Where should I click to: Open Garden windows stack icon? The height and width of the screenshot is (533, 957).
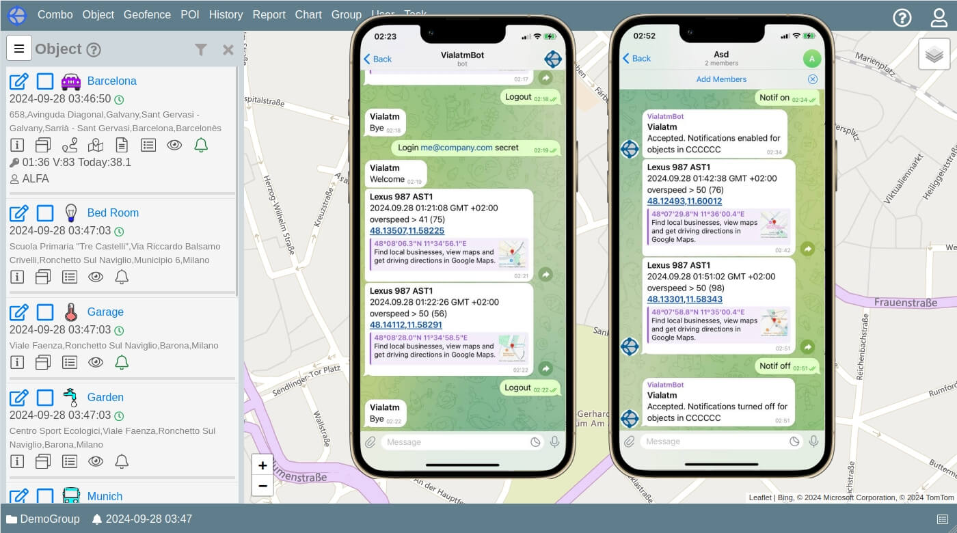point(43,461)
